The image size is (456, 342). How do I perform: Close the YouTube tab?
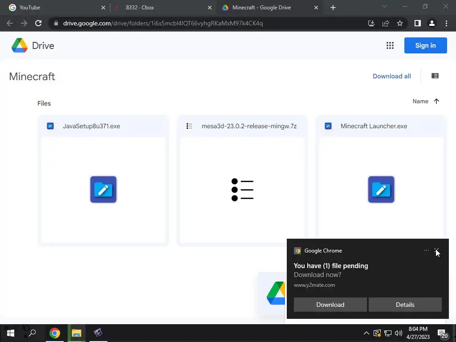tap(103, 8)
